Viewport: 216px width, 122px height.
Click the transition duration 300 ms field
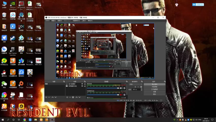pyautogui.click(x=136, y=89)
